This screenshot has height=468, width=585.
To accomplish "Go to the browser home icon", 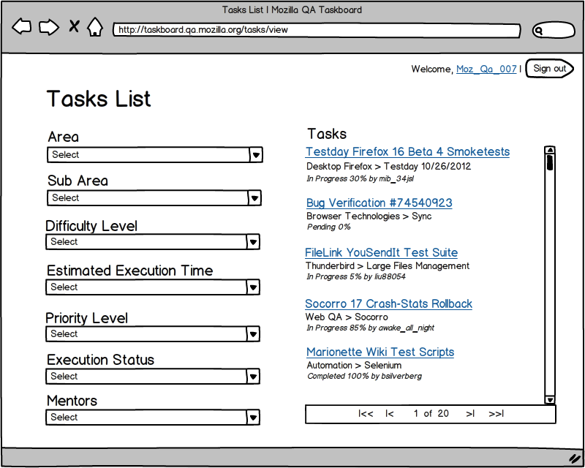I will 95,27.
